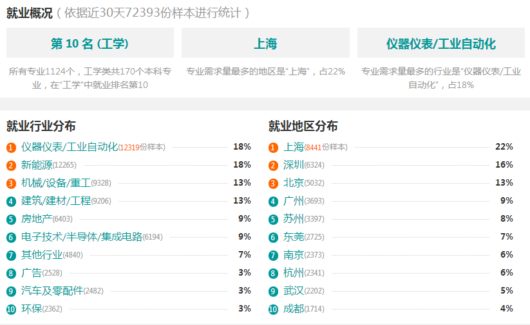Click rank 1 badge beside 仪器仪表/工业自动化
The image size is (530, 325).
pos(11,147)
